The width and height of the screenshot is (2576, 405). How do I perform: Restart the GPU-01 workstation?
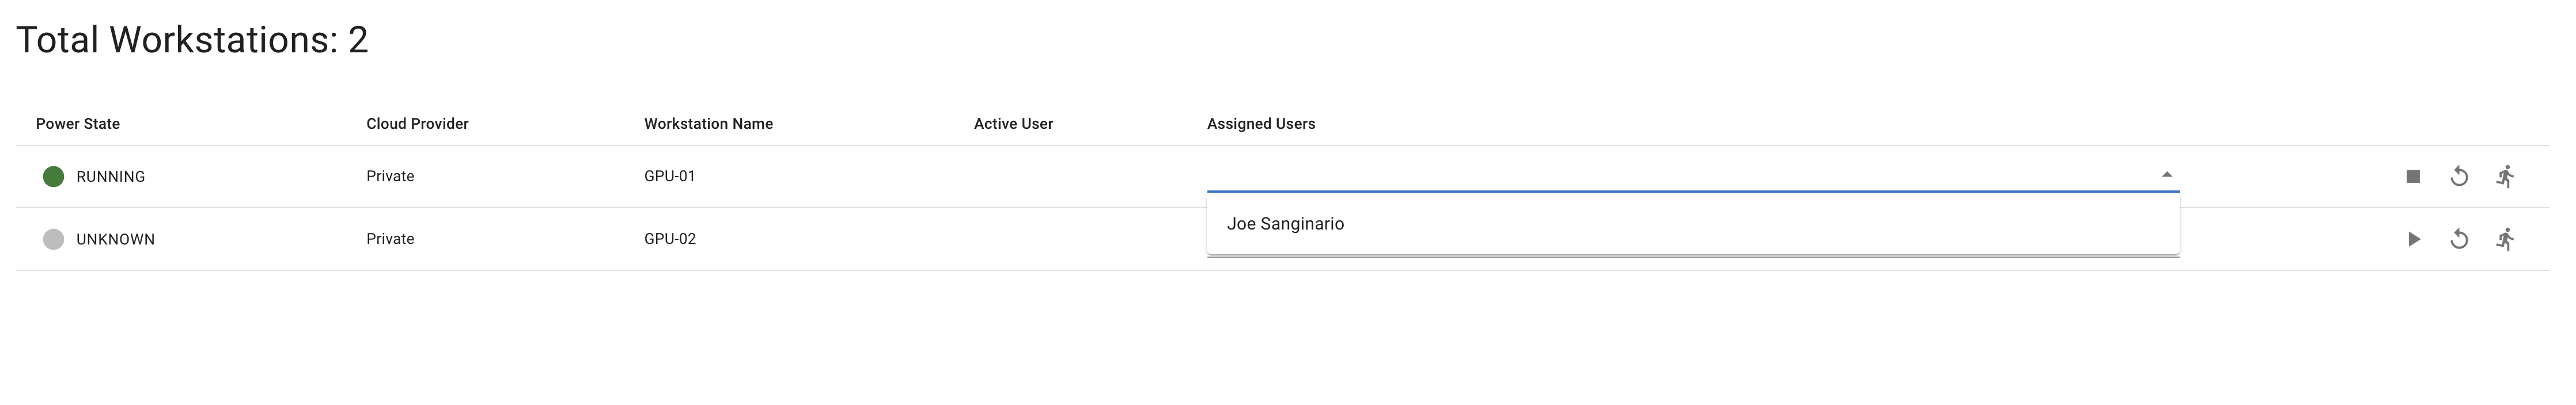2459,177
